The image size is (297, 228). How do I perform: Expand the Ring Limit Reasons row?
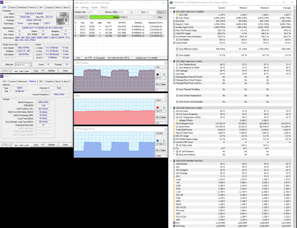[174, 154]
